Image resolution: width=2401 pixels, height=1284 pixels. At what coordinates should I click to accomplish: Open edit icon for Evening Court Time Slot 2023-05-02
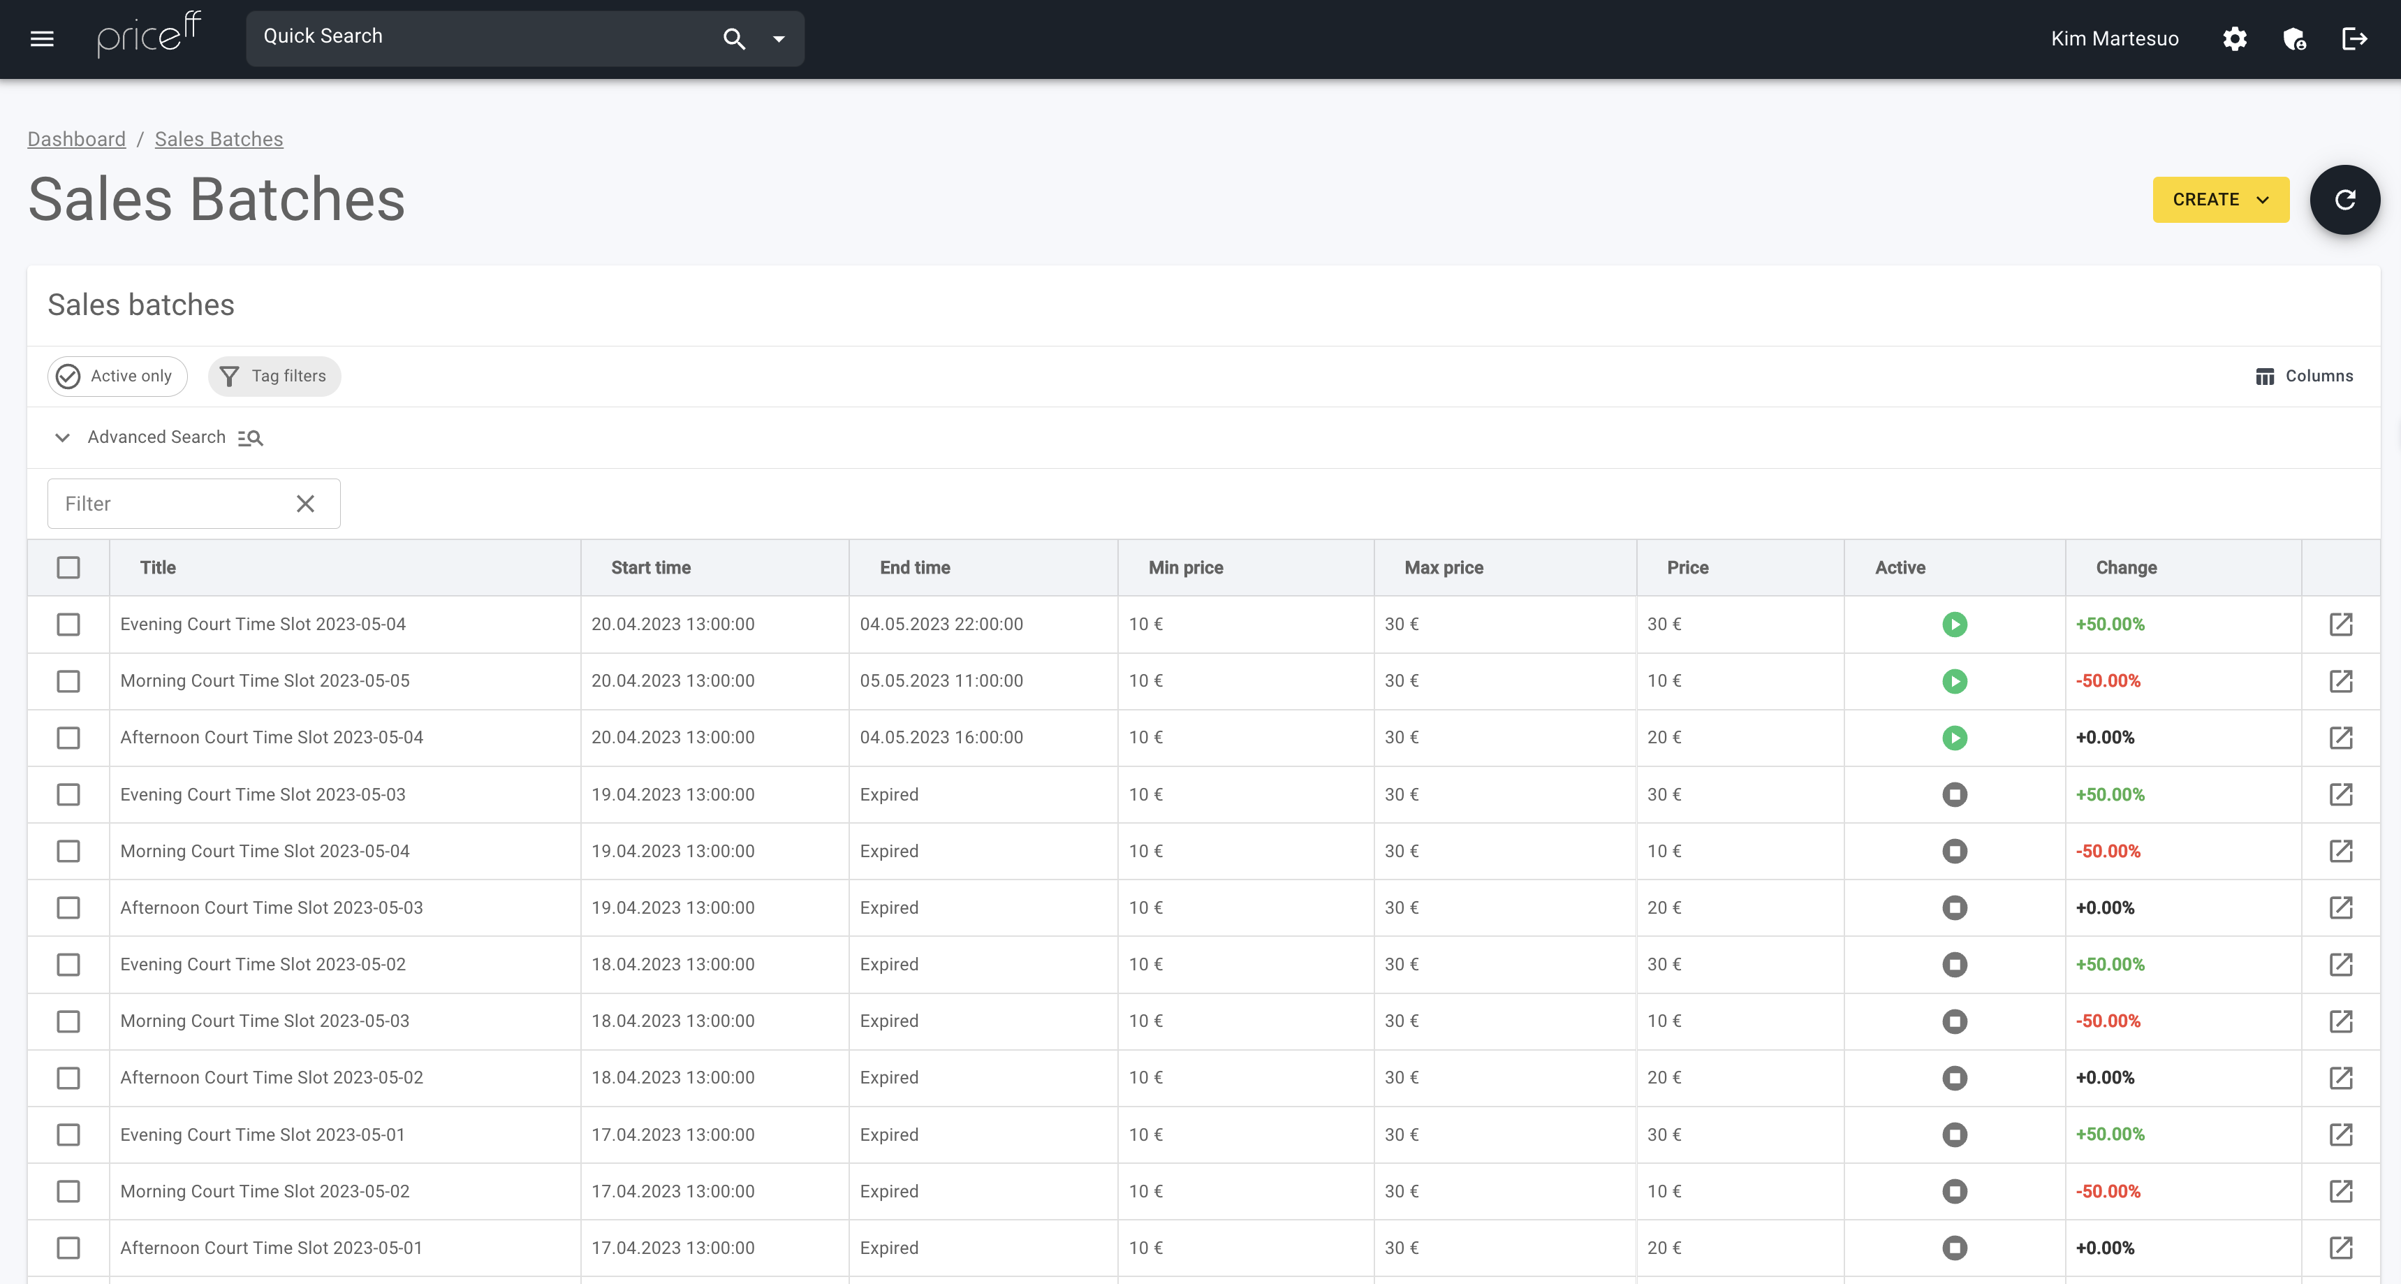click(2340, 964)
